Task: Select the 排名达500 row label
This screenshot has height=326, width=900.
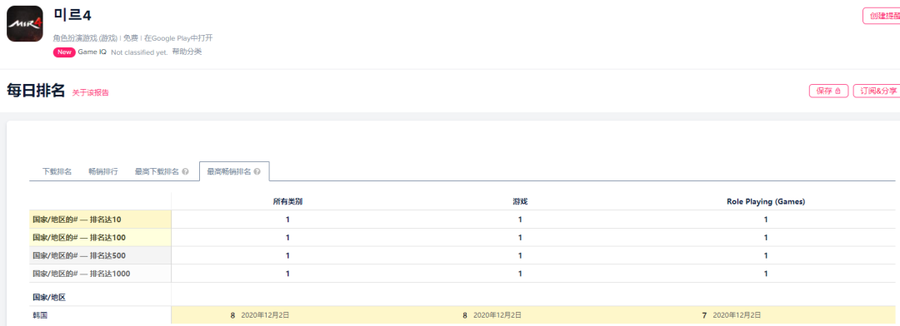Action: [x=100, y=255]
